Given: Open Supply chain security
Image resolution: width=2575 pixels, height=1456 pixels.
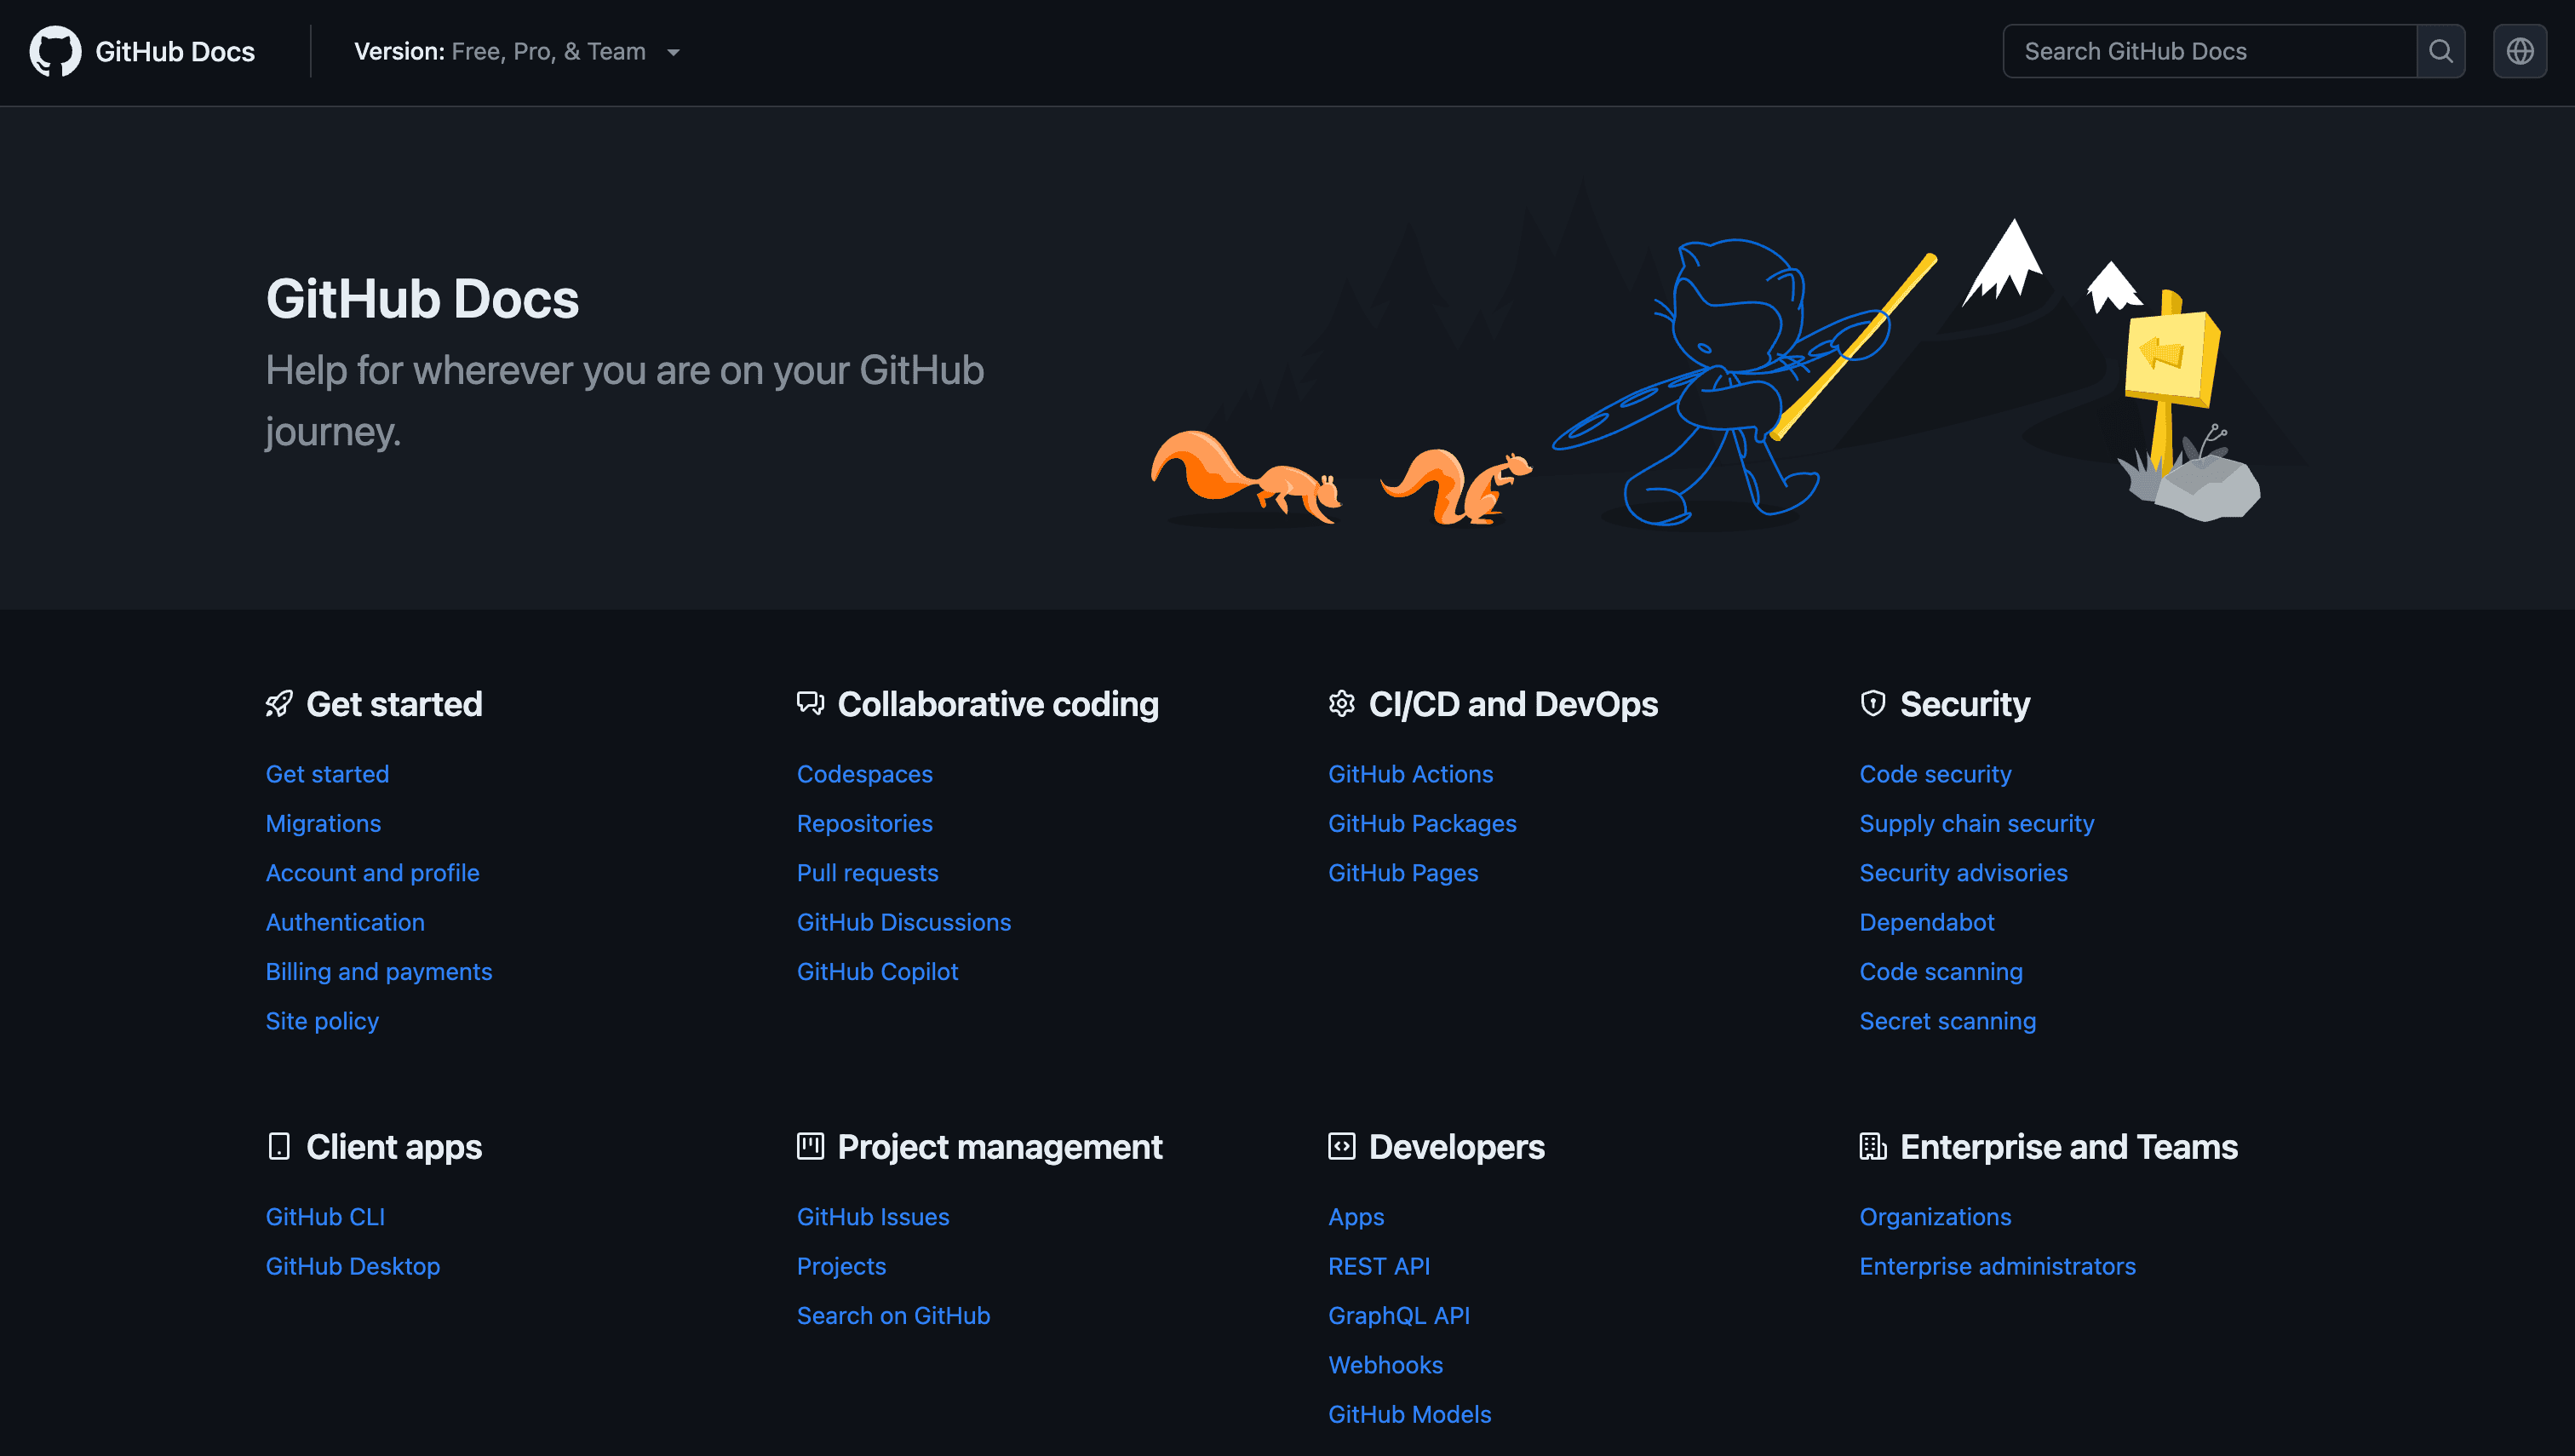Looking at the screenshot, I should pos(1976,823).
